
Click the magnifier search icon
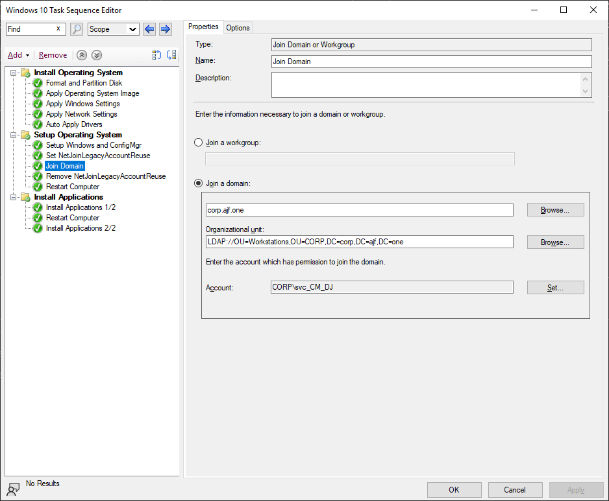click(77, 29)
